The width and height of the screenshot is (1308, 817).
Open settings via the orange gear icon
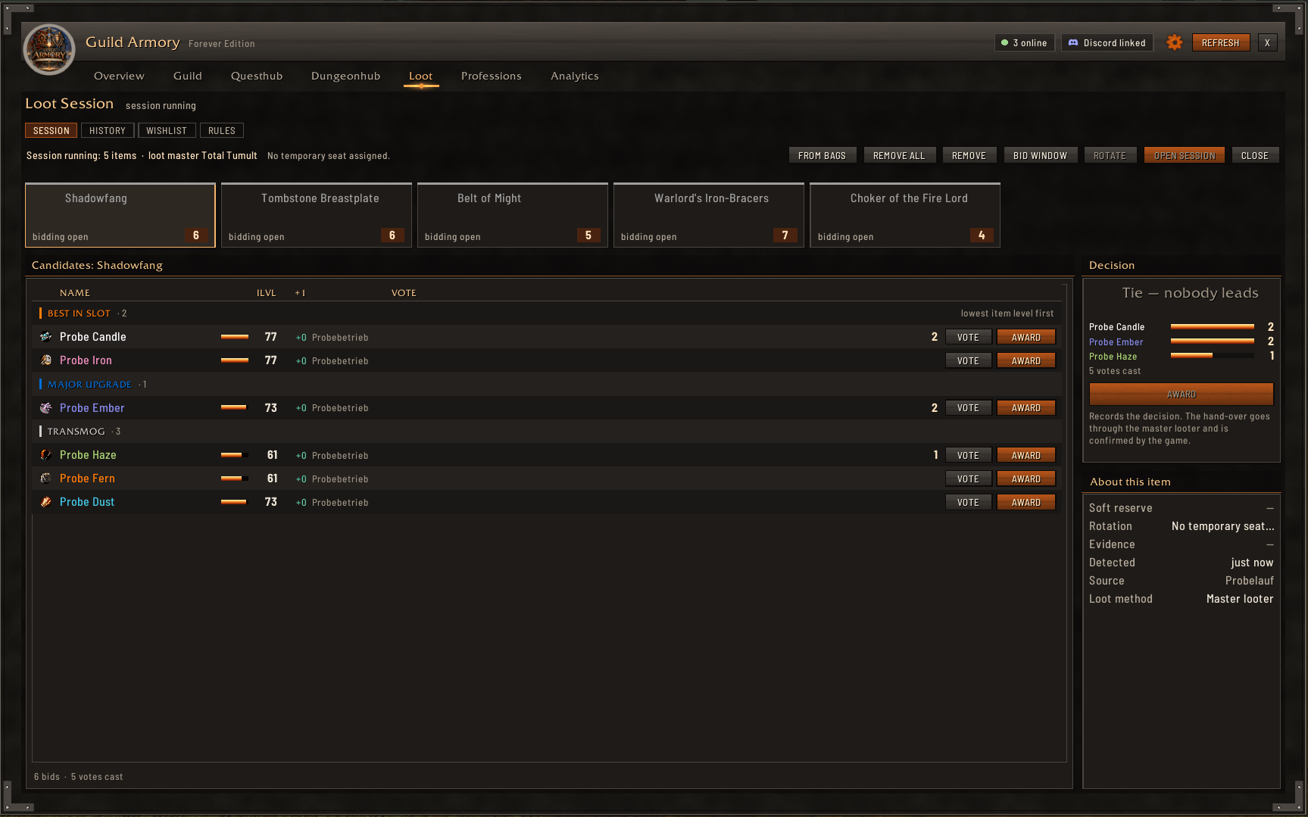click(x=1174, y=43)
